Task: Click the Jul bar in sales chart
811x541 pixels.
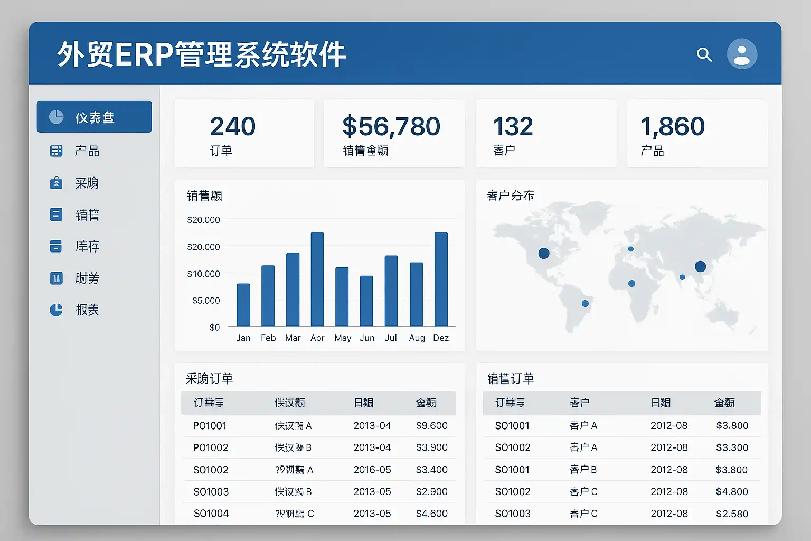Action: click(391, 291)
